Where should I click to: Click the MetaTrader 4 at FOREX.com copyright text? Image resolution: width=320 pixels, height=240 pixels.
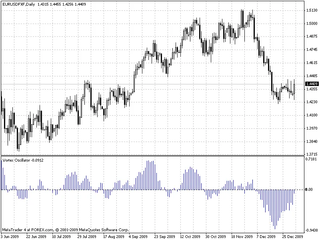click(66, 230)
